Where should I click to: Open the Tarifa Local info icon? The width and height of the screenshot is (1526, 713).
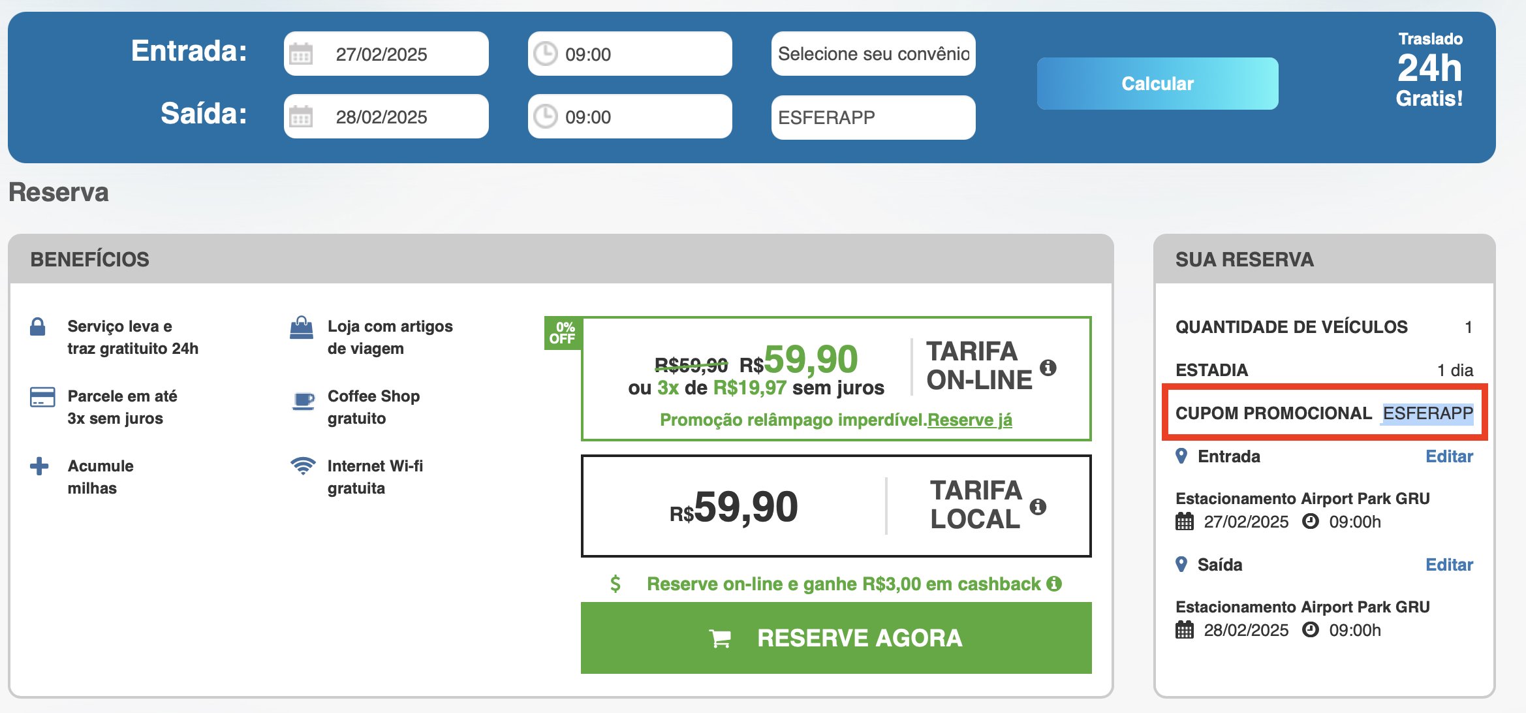click(1038, 506)
